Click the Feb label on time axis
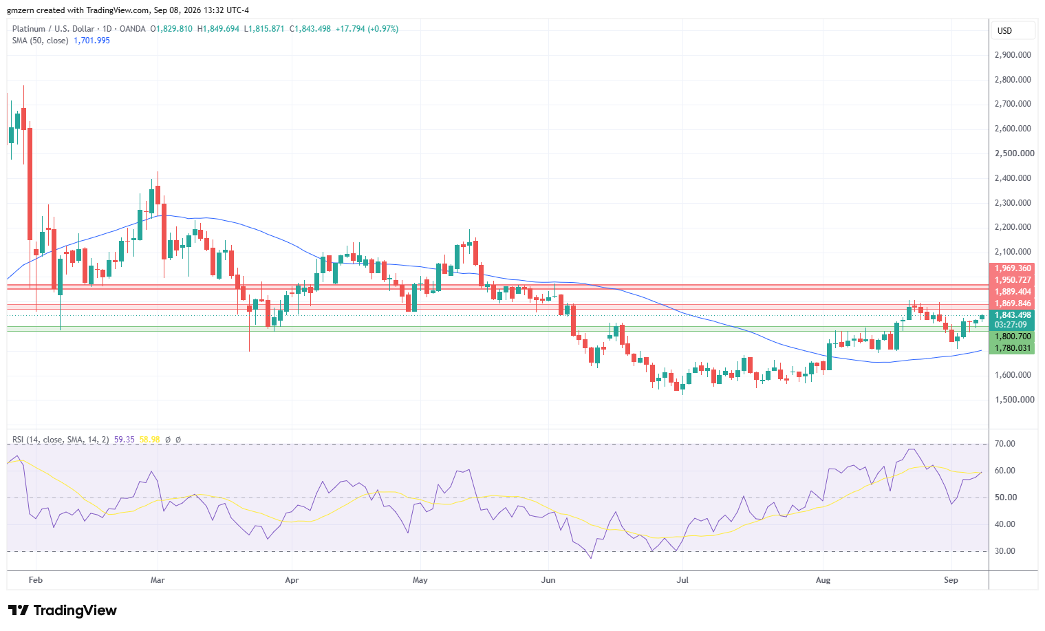The height and width of the screenshot is (631, 1045). point(36,580)
